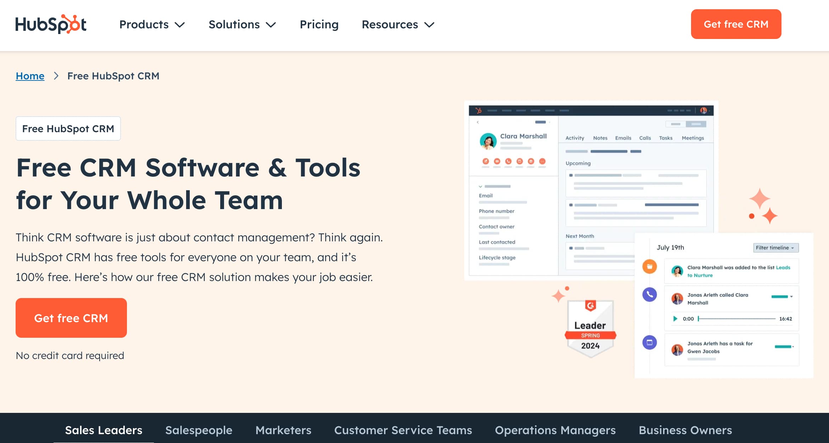Click the user avatar in the CRM top bar
The image size is (829, 443).
point(704,110)
